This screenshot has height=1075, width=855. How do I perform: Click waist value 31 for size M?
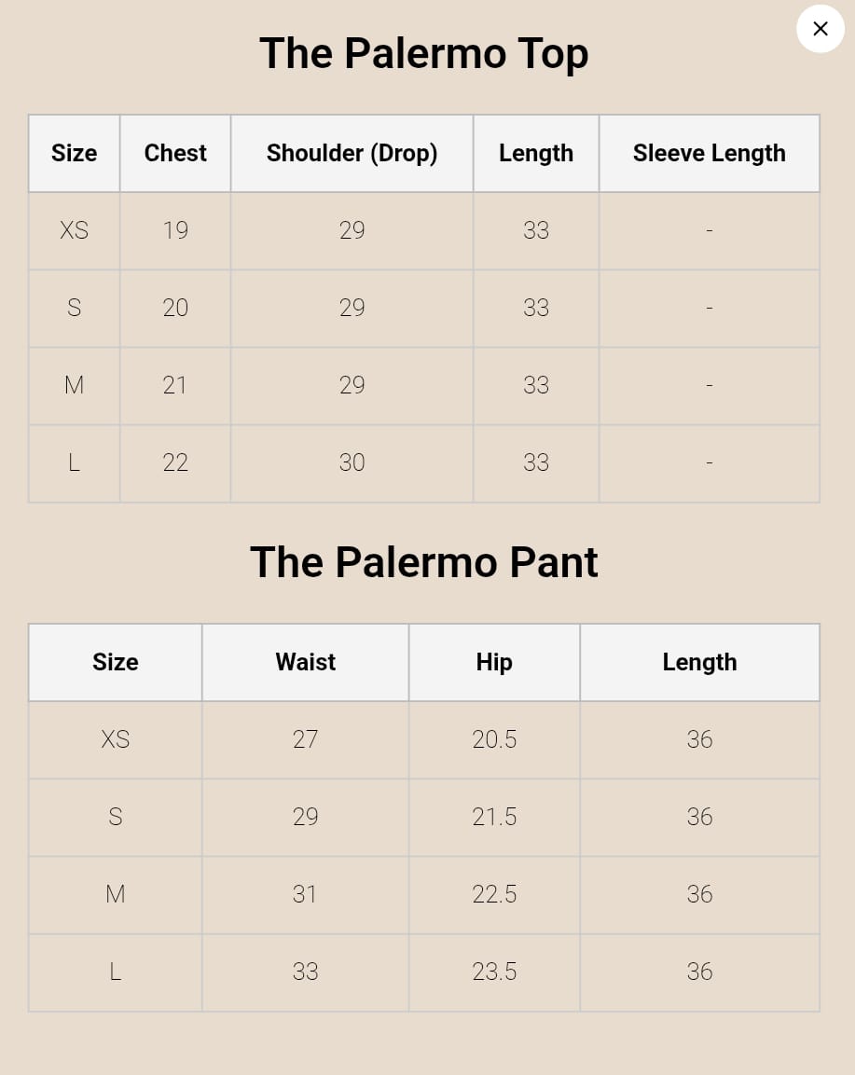tap(305, 895)
